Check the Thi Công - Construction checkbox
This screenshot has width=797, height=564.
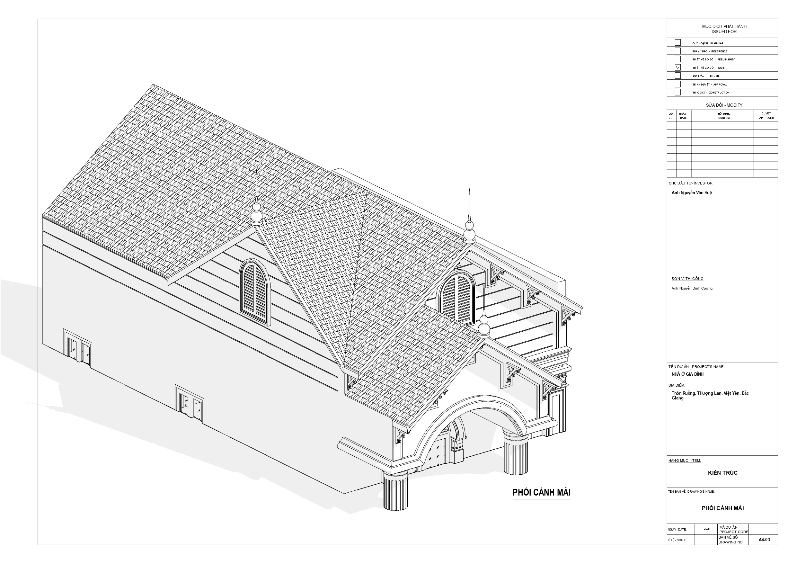(x=677, y=92)
